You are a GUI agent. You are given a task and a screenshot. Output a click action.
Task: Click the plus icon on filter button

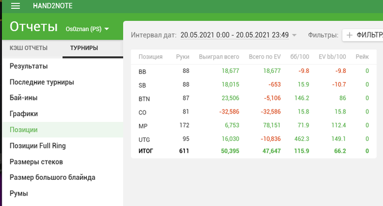point(350,35)
